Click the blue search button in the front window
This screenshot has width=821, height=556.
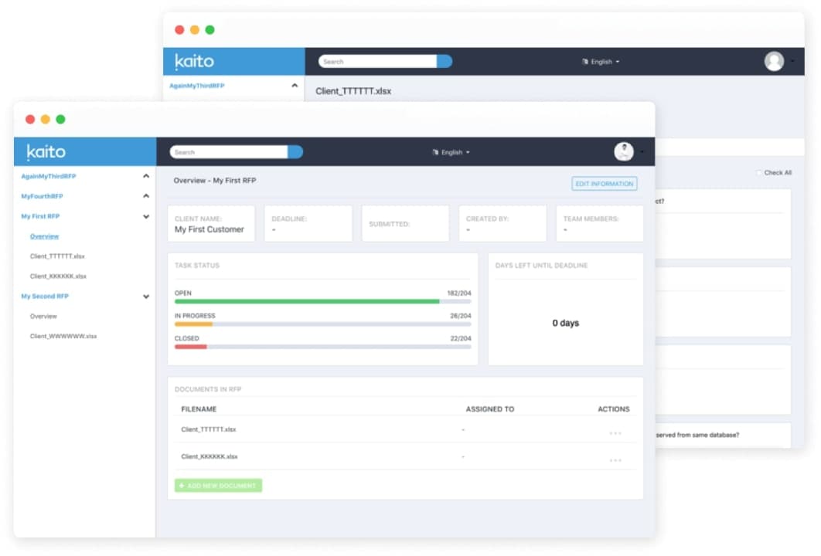point(295,152)
